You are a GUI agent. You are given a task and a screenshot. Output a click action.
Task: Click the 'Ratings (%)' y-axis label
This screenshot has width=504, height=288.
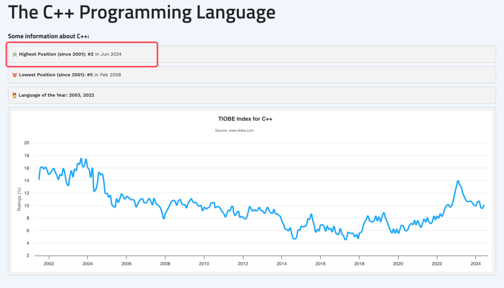coord(19,199)
